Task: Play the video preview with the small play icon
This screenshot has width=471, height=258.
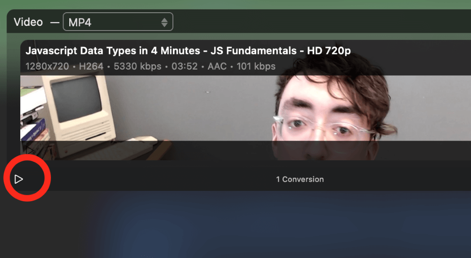Action: point(30,150)
